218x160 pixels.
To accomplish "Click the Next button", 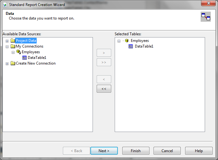I will (x=104, y=151).
